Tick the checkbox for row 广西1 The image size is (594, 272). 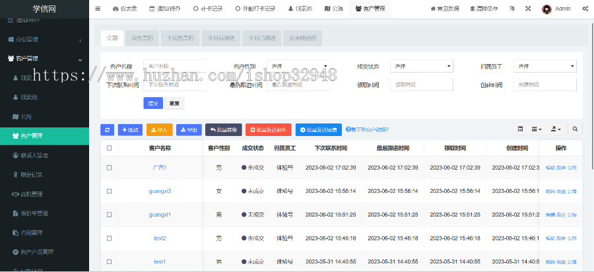[109, 168]
